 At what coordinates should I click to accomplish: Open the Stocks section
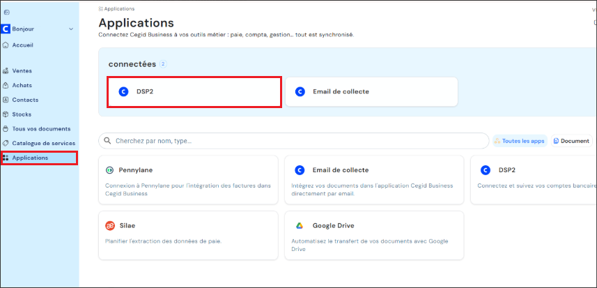point(22,114)
